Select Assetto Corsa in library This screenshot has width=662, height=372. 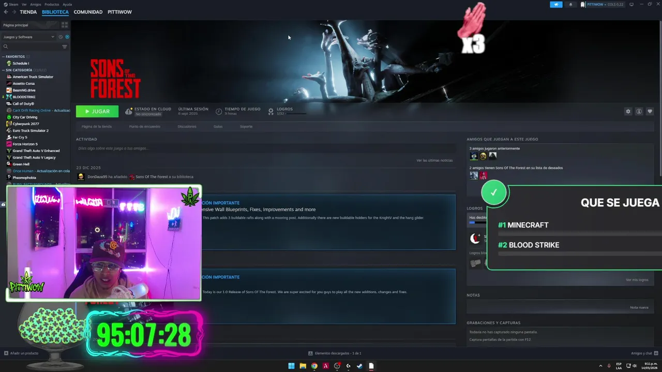[x=23, y=84]
